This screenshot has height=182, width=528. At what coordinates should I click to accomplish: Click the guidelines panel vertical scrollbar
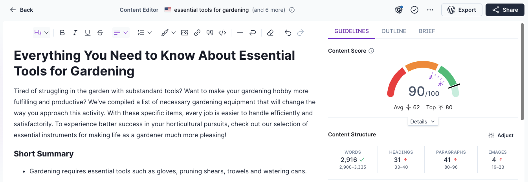pyautogui.click(x=522, y=71)
